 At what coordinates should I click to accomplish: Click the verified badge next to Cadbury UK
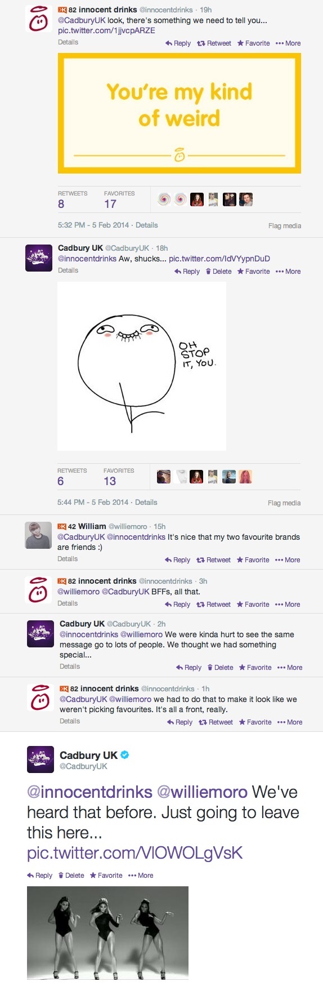[x=125, y=755]
